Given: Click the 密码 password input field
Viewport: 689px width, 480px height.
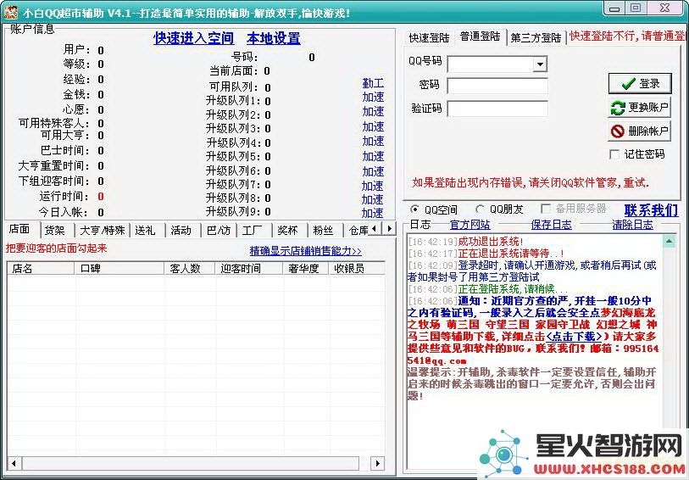Looking at the screenshot, I should (x=497, y=86).
